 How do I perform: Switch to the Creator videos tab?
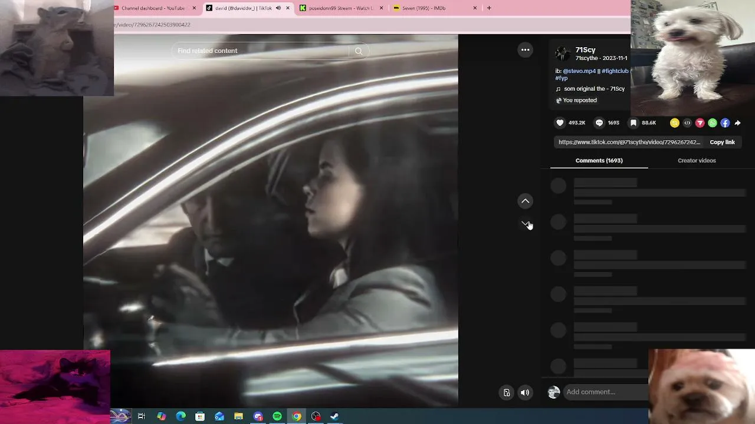697,161
